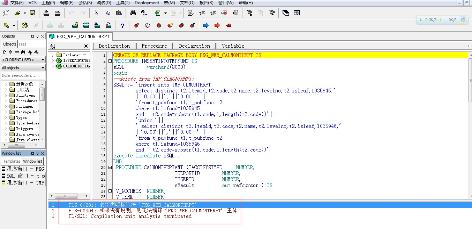
Task: Cut selection with the scissors icon
Action: (96, 13)
